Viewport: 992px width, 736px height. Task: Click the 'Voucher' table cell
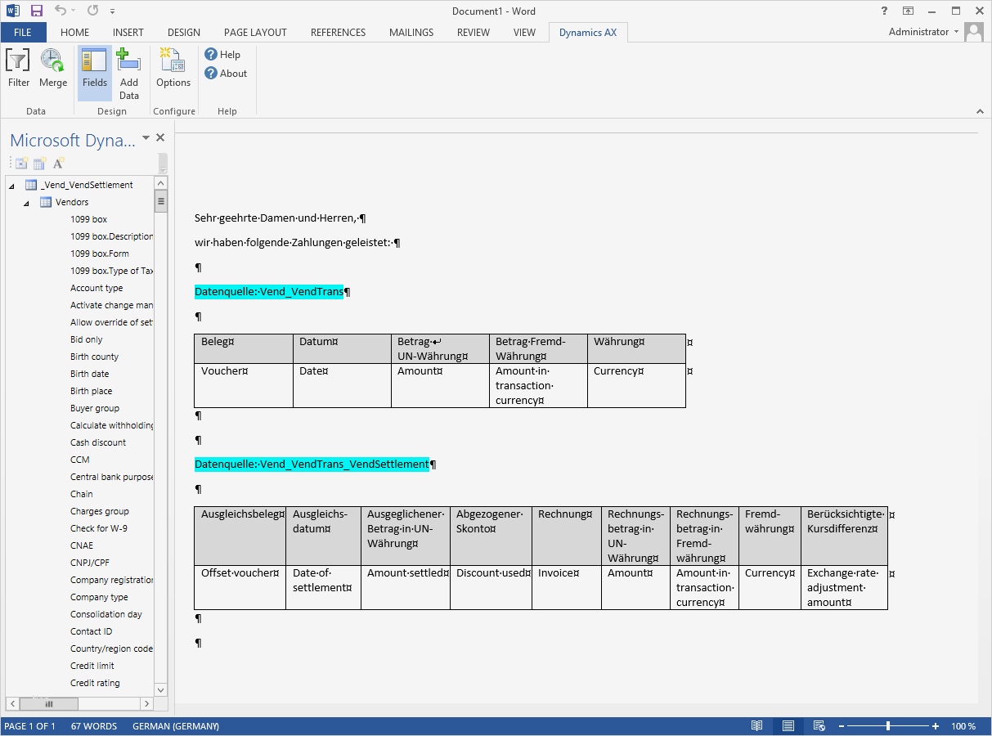tap(244, 385)
